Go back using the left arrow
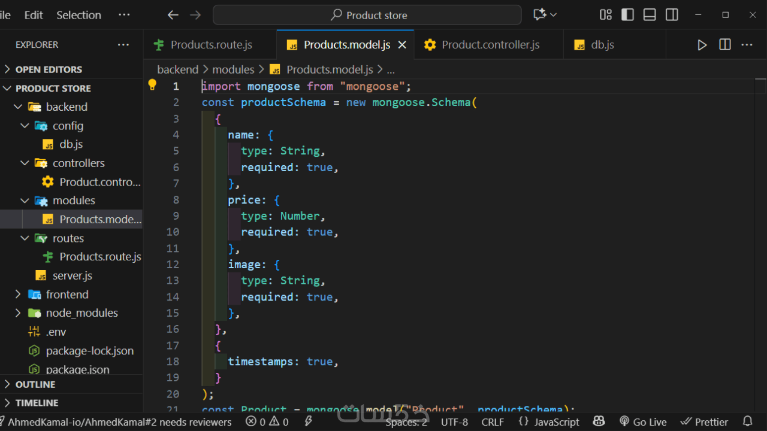 pos(173,15)
